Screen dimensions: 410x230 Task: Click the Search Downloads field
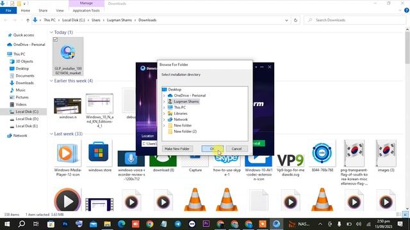(x=354, y=20)
